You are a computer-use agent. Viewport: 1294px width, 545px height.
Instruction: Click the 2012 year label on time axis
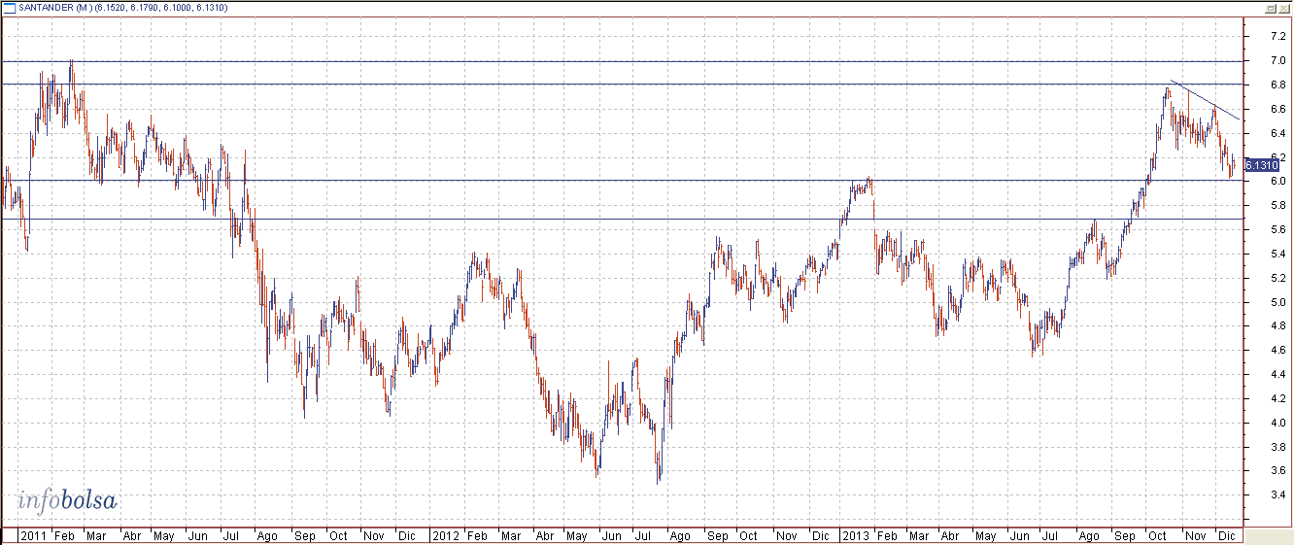[x=446, y=536]
